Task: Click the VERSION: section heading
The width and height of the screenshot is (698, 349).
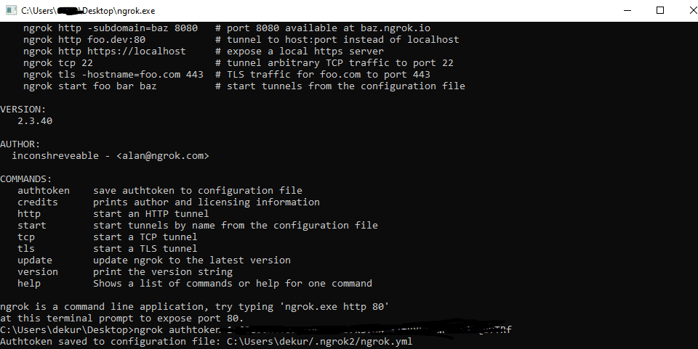Action: [x=23, y=110]
